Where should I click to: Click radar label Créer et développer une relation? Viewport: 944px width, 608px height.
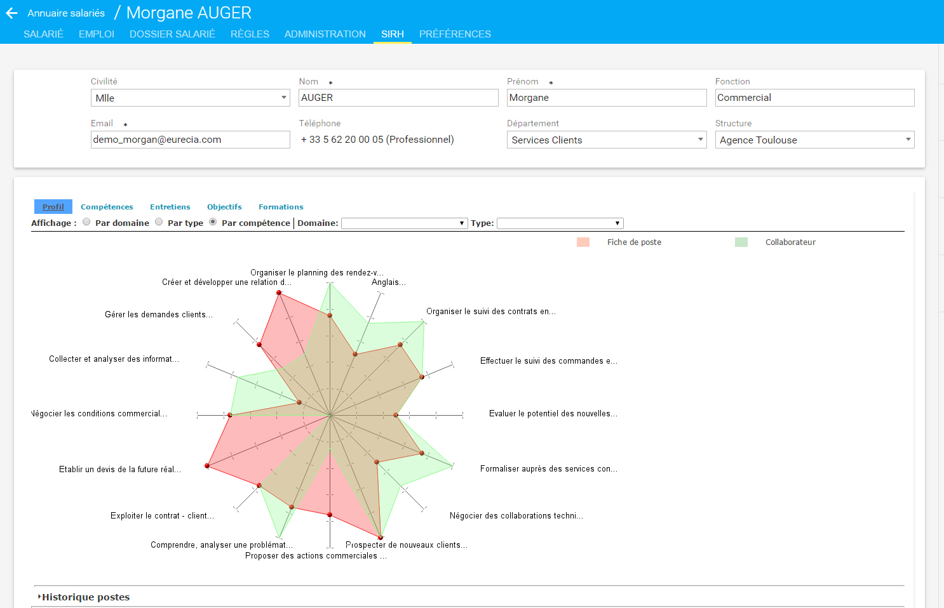(x=227, y=282)
